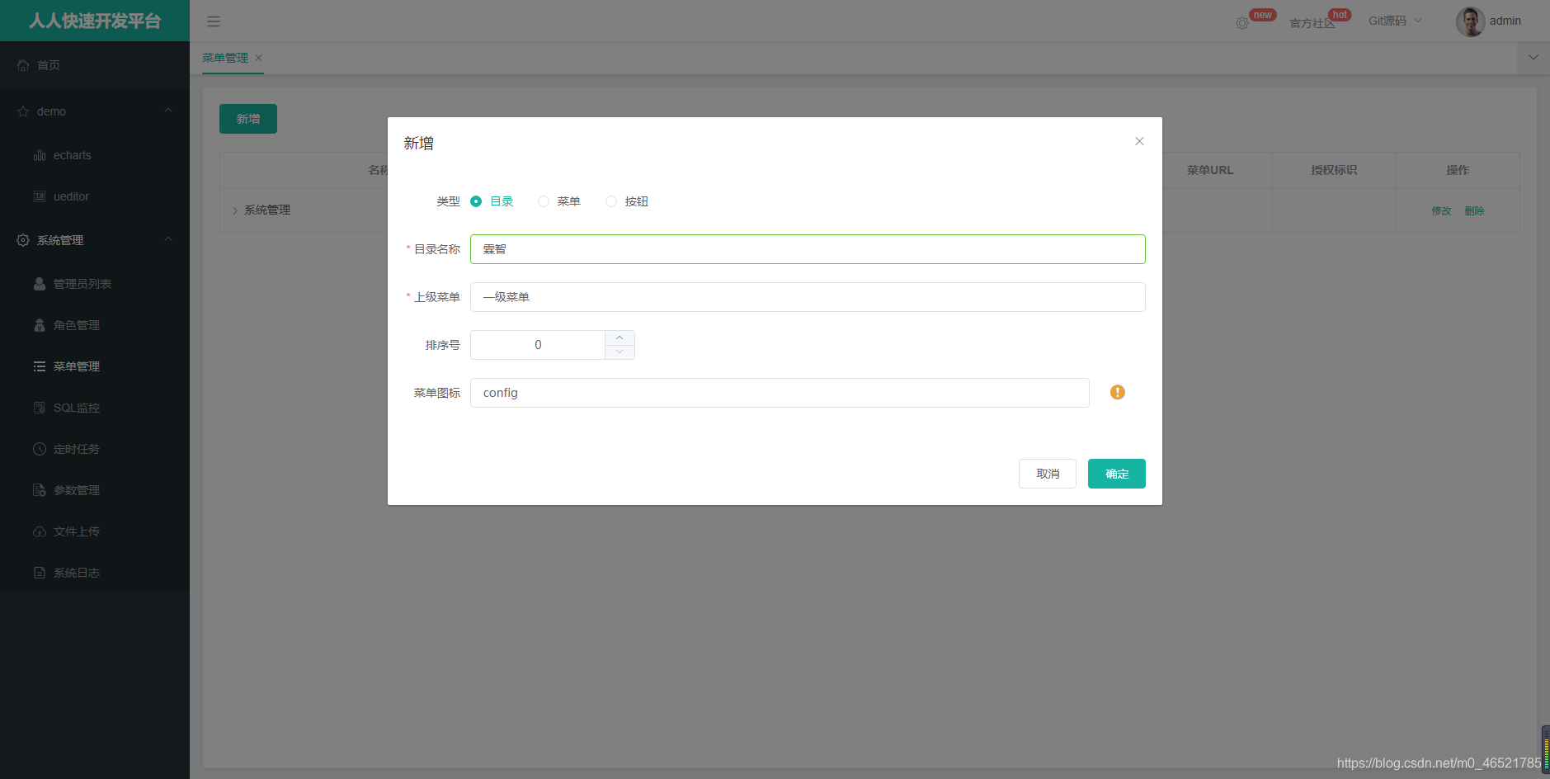1550x779 pixels.
Task: Open the ueditor page from sidebar
Action: tap(70, 196)
